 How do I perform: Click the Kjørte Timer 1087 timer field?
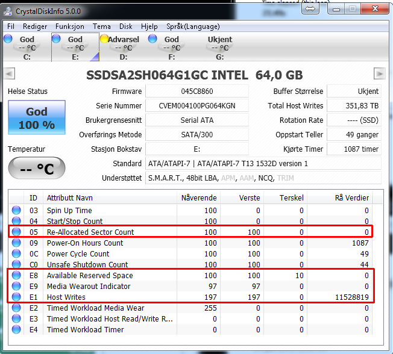(354, 149)
